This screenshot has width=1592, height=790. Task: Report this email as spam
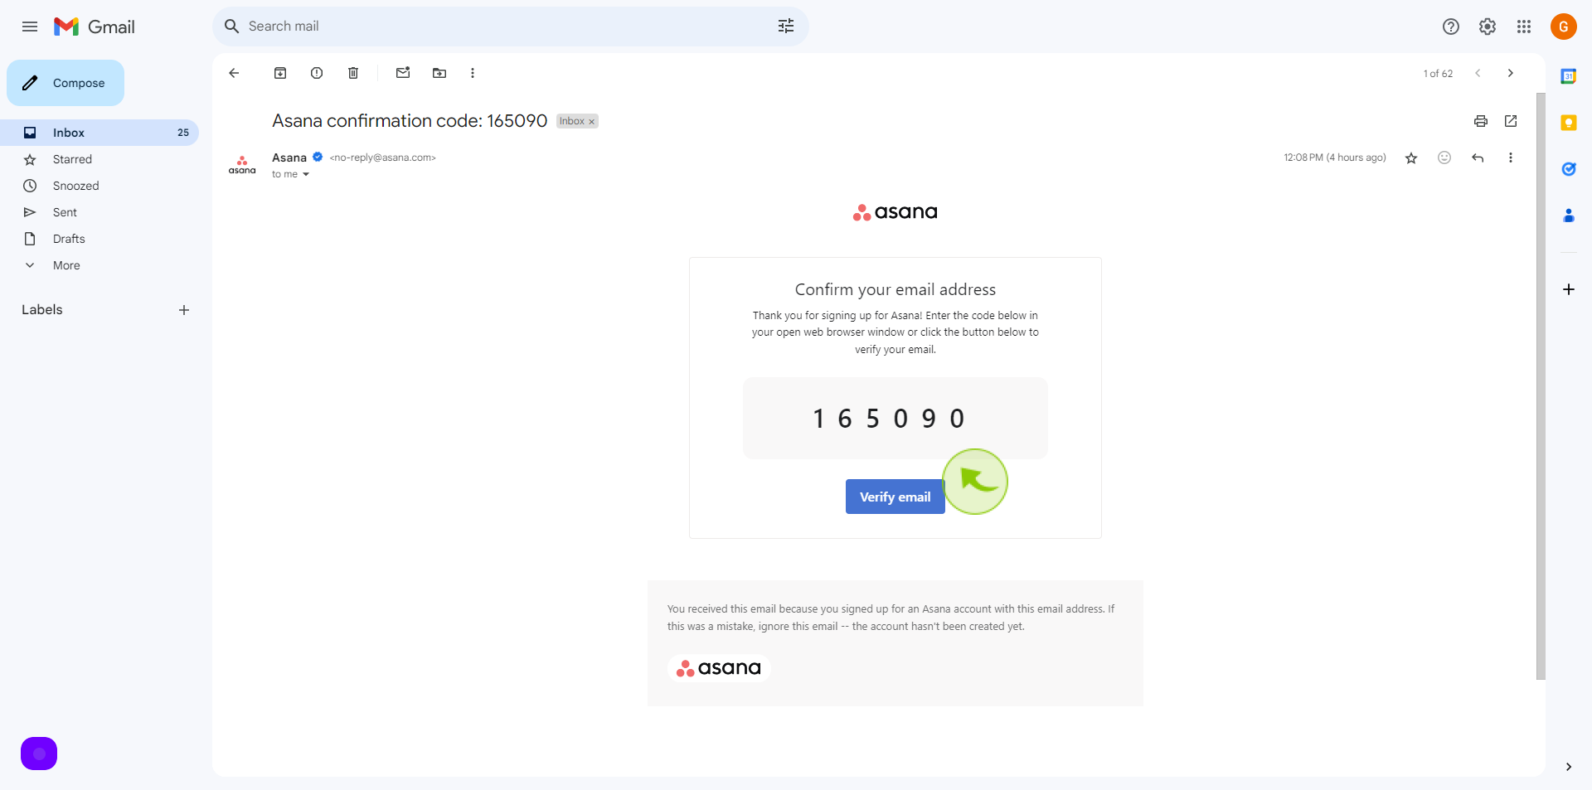pos(317,73)
